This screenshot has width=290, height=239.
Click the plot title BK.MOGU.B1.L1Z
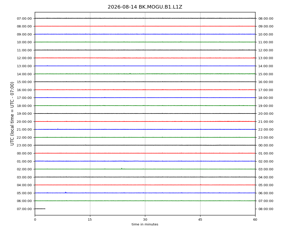(x=145, y=7)
